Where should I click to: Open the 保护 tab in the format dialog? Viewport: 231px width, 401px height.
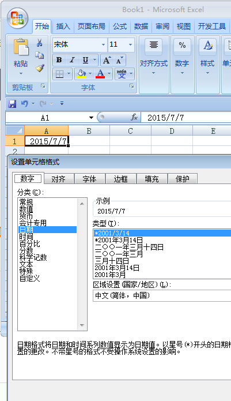click(183, 179)
